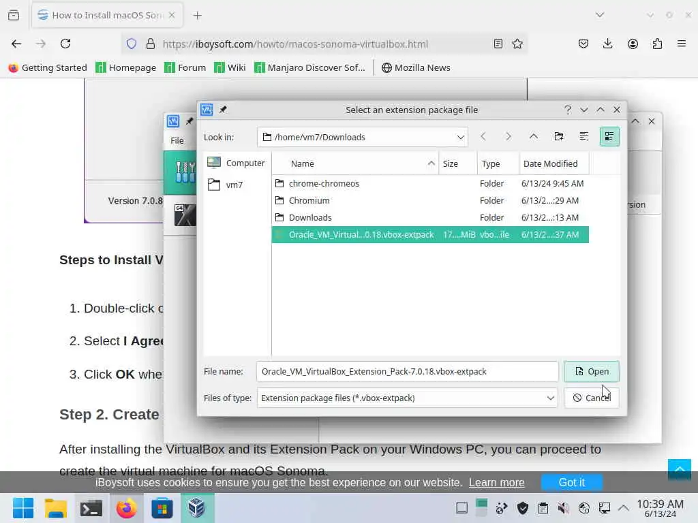The width and height of the screenshot is (698, 523).
Task: Open Forum bookmark
Action: (185, 67)
